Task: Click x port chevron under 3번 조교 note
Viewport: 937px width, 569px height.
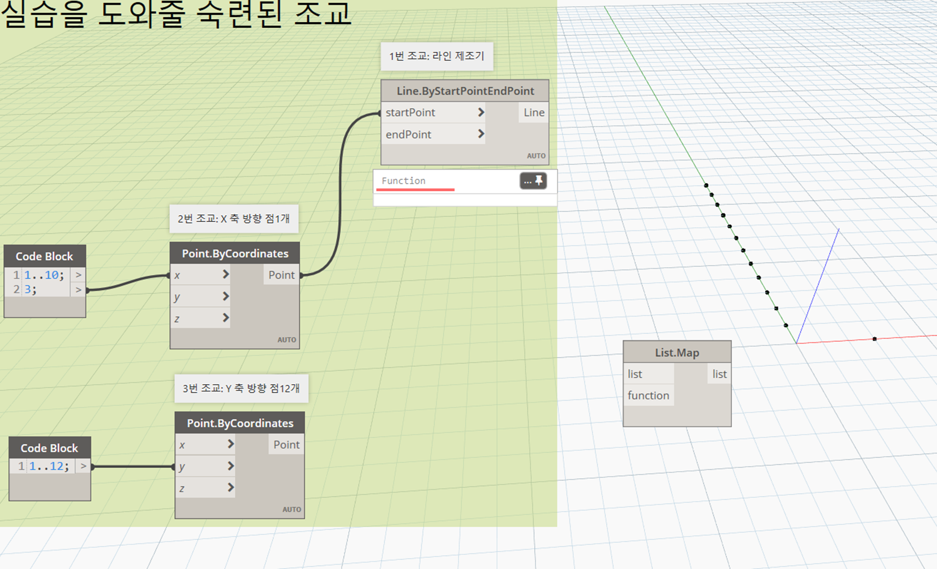Action: tap(230, 444)
